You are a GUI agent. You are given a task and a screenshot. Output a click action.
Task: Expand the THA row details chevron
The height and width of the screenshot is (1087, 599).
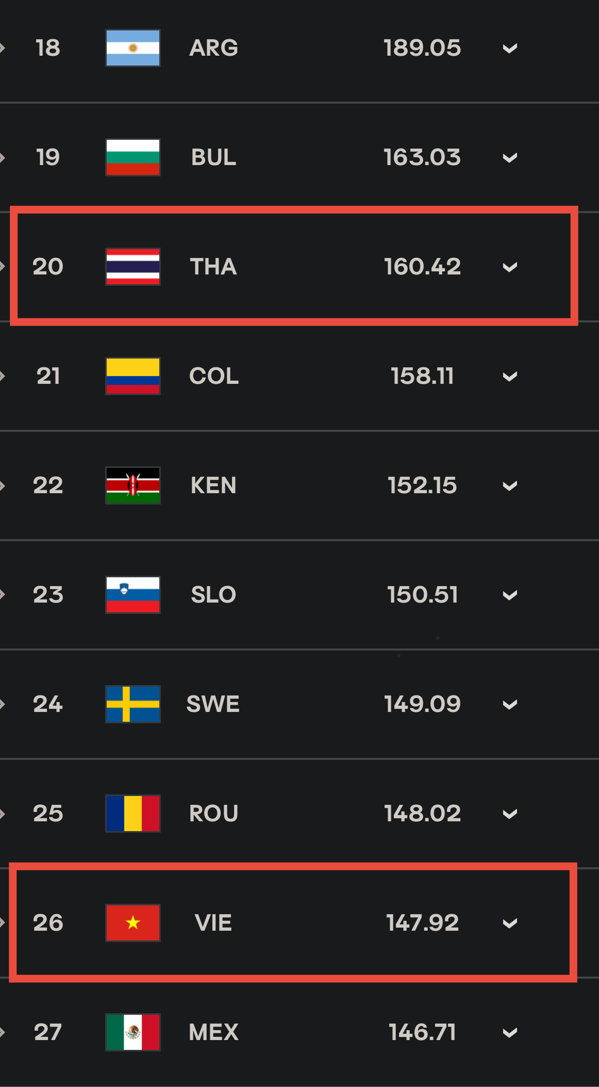coord(510,267)
